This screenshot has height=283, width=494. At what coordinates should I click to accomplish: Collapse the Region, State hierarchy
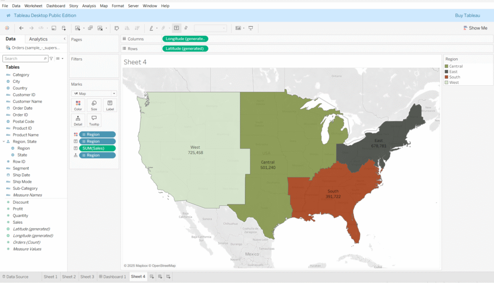(x=3, y=141)
